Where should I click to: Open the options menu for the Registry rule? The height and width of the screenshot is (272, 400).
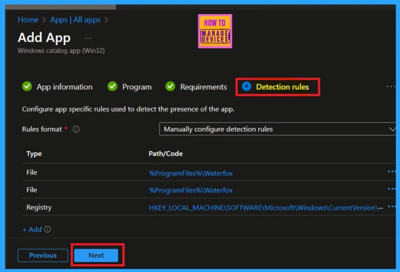tap(391, 207)
